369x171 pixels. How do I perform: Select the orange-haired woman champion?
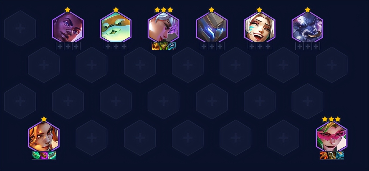pos(44,137)
